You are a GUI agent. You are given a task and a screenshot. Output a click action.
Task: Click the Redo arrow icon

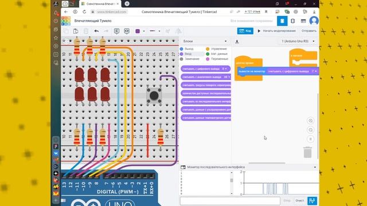106,31
